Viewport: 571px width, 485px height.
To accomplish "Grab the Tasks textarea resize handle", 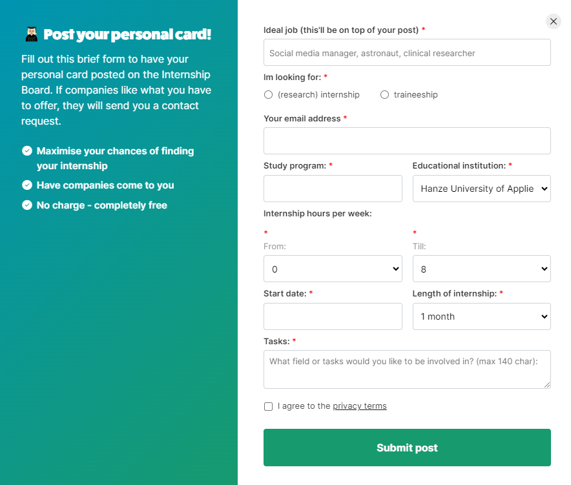I will coord(546,385).
